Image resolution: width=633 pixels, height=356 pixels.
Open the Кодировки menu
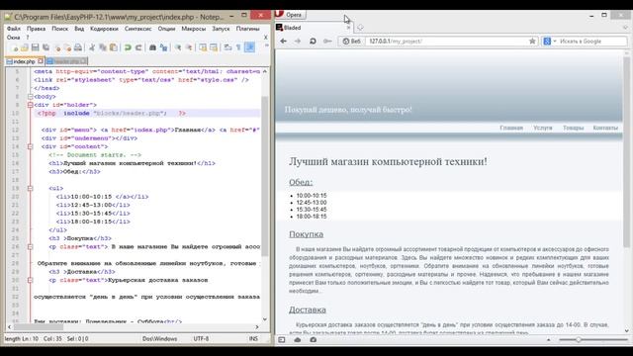pyautogui.click(x=104, y=29)
